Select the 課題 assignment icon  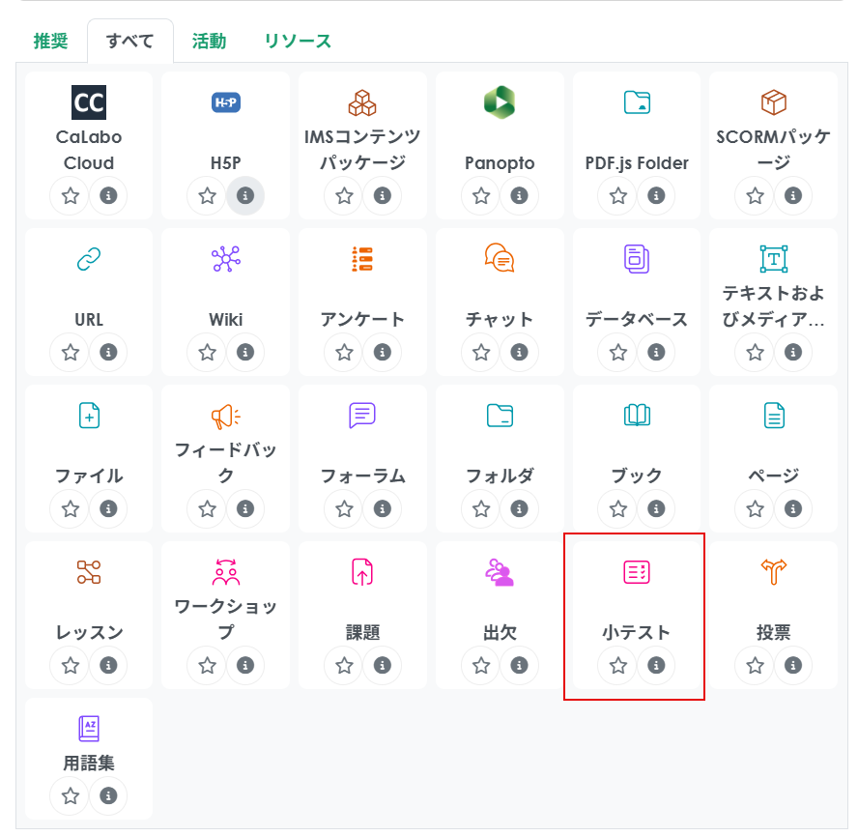pyautogui.click(x=362, y=572)
